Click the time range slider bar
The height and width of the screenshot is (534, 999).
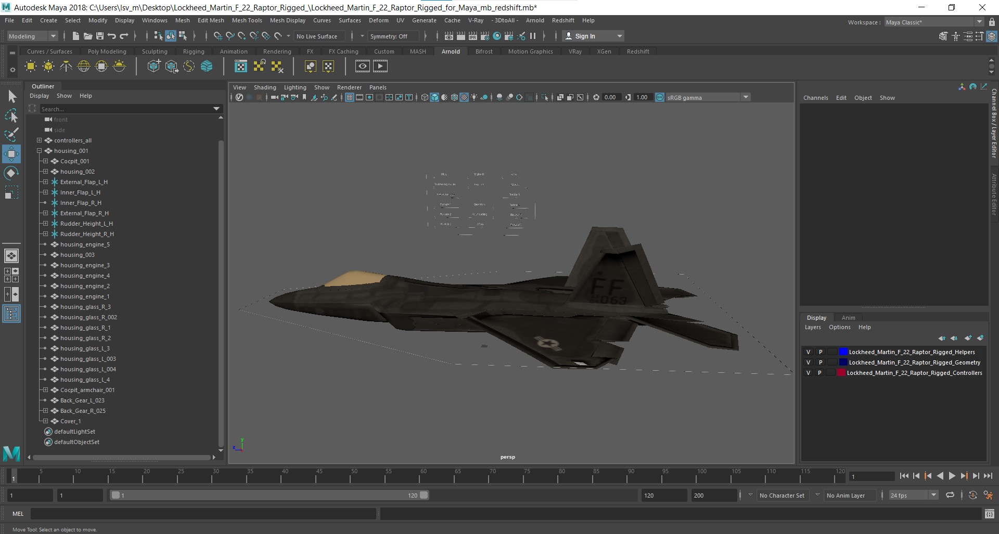(270, 495)
